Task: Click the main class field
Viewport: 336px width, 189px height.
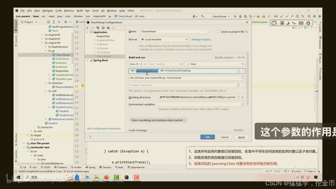Action: 187,78
